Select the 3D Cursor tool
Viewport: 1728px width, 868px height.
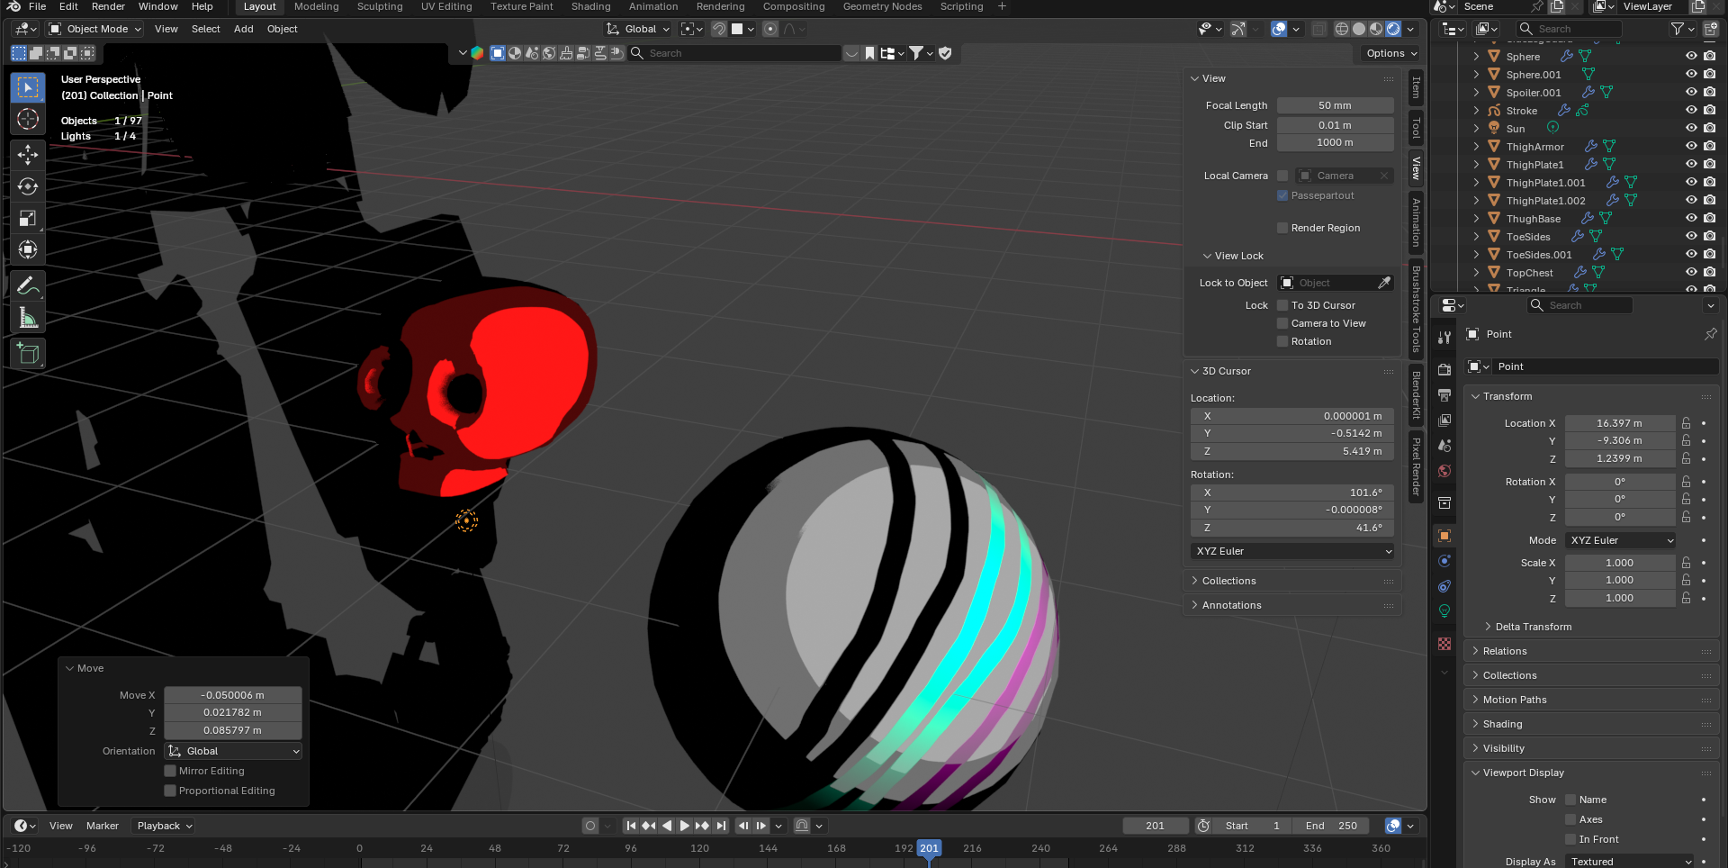point(28,119)
